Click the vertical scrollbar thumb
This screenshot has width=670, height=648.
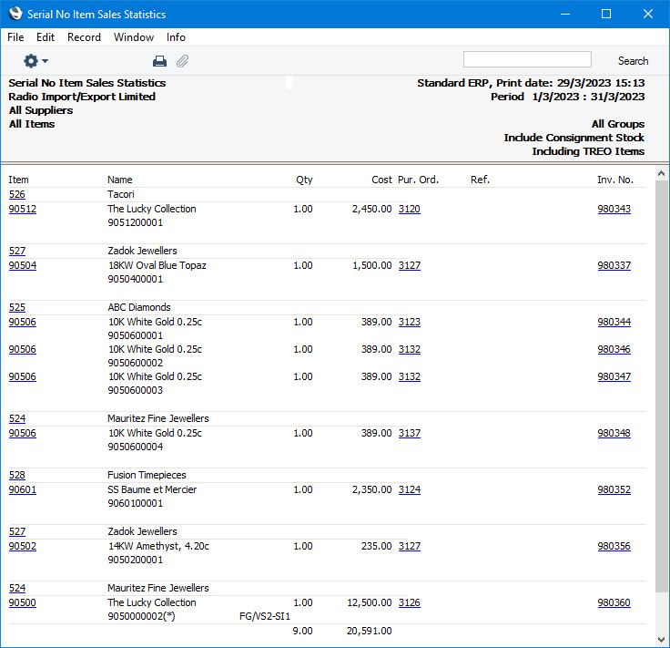(x=662, y=386)
